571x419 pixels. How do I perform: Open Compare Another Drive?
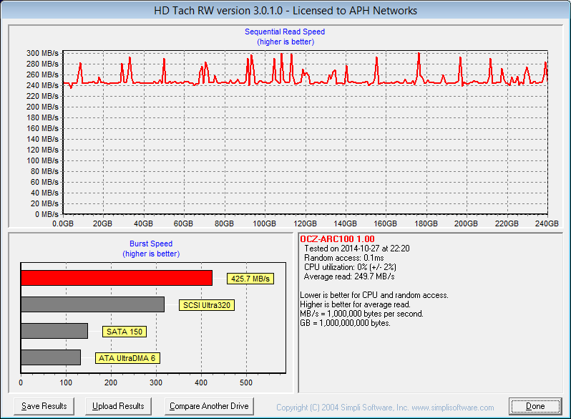click(x=209, y=406)
